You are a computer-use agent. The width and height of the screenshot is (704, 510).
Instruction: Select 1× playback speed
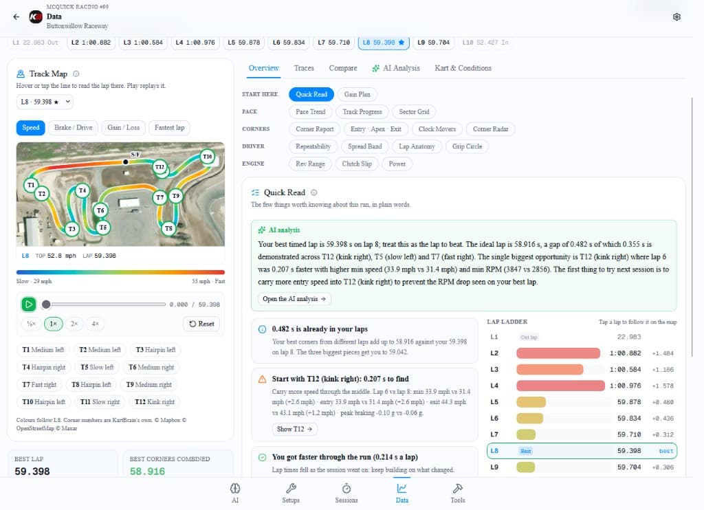(x=54, y=324)
